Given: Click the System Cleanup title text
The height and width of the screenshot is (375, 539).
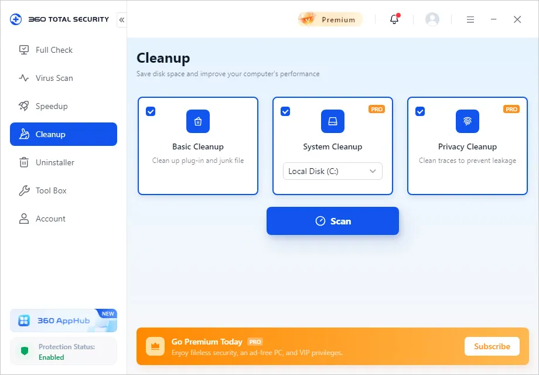Looking at the screenshot, I should (333, 146).
